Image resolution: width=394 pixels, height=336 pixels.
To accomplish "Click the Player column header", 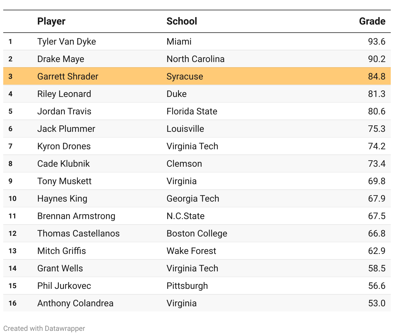I will tap(51, 21).
